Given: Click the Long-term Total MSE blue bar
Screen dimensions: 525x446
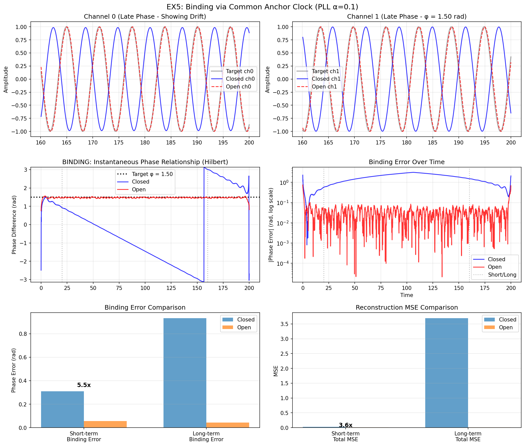Looking at the screenshot, I should click(446, 373).
